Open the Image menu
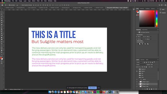 tap(20, 1)
